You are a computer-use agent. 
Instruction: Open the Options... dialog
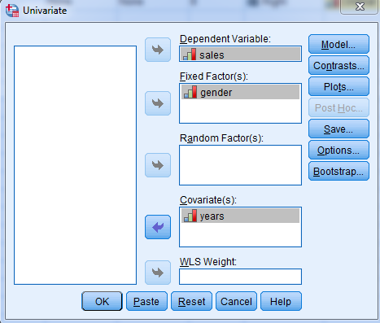[x=339, y=150]
